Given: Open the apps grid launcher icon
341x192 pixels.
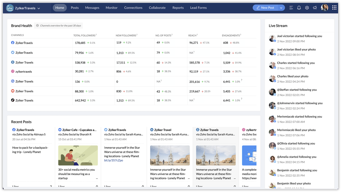Looking at the screenshot, I should 334,8.
